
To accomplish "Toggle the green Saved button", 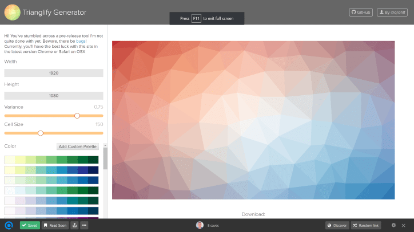I will (x=30, y=225).
